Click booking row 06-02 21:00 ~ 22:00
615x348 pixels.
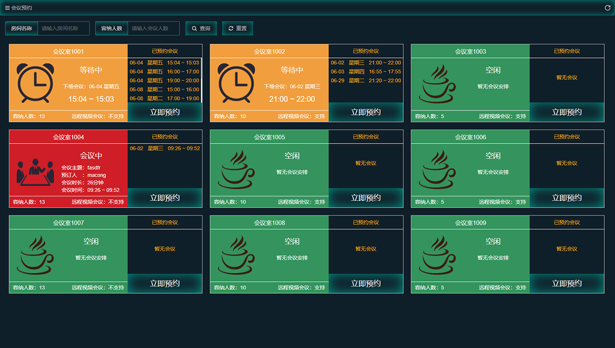coord(366,63)
